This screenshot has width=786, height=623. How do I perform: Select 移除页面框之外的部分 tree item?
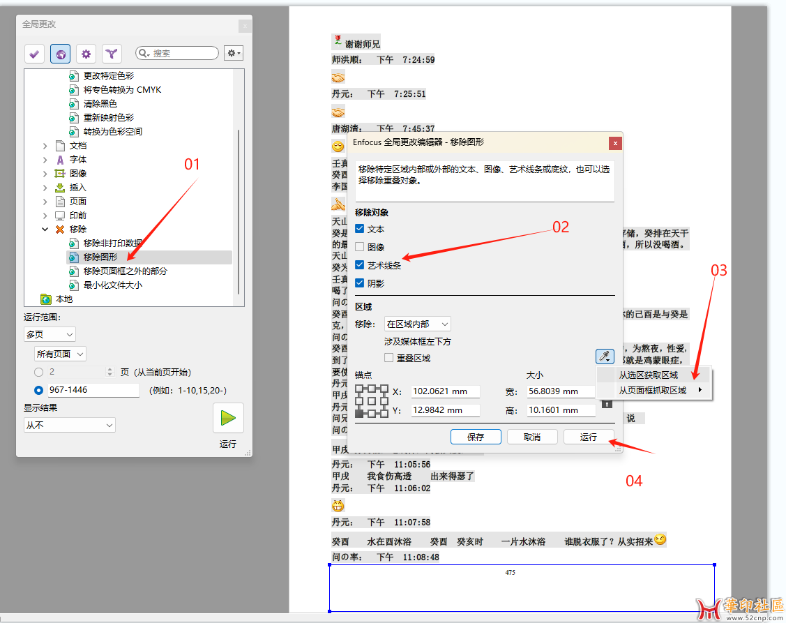tap(126, 271)
